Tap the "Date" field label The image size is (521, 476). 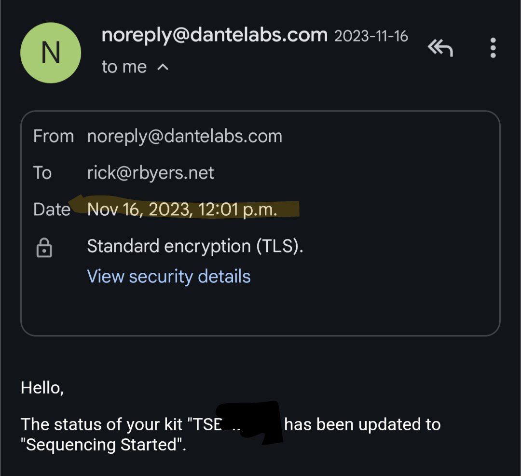tap(52, 210)
